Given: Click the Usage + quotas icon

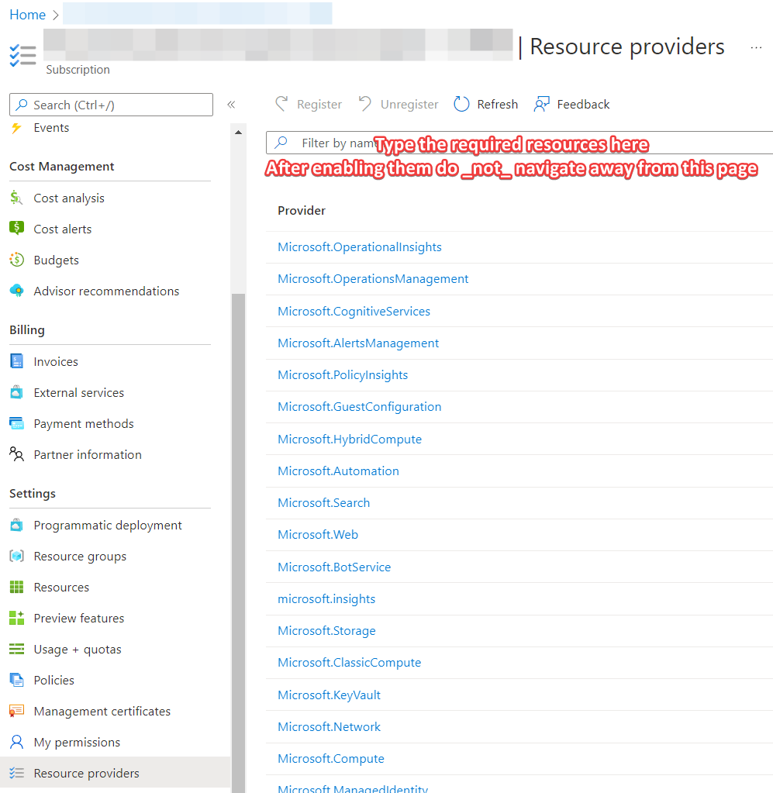Looking at the screenshot, I should pyautogui.click(x=17, y=649).
